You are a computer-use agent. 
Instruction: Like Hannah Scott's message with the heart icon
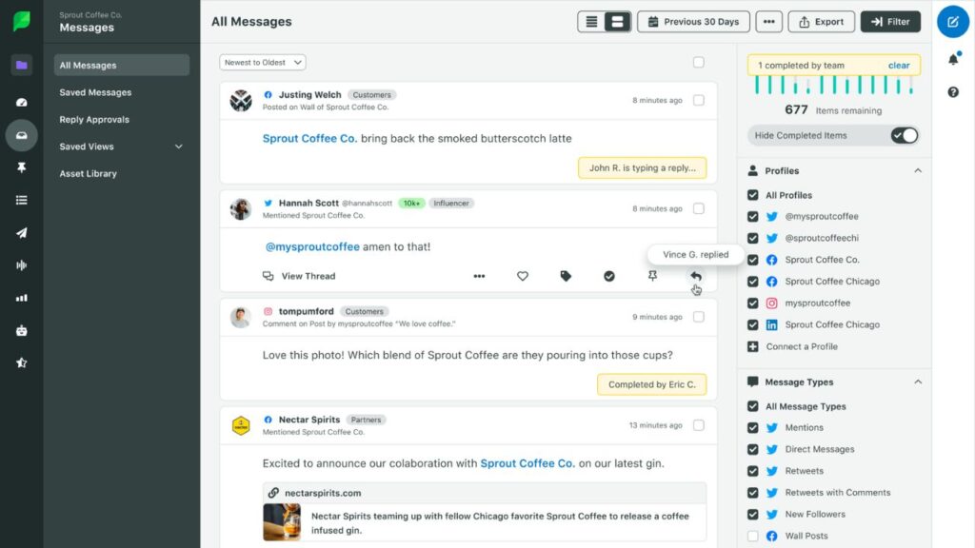pyautogui.click(x=523, y=276)
